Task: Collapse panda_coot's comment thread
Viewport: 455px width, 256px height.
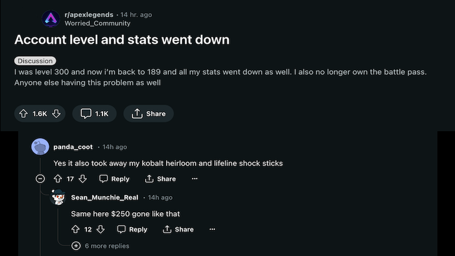Action: click(x=40, y=179)
